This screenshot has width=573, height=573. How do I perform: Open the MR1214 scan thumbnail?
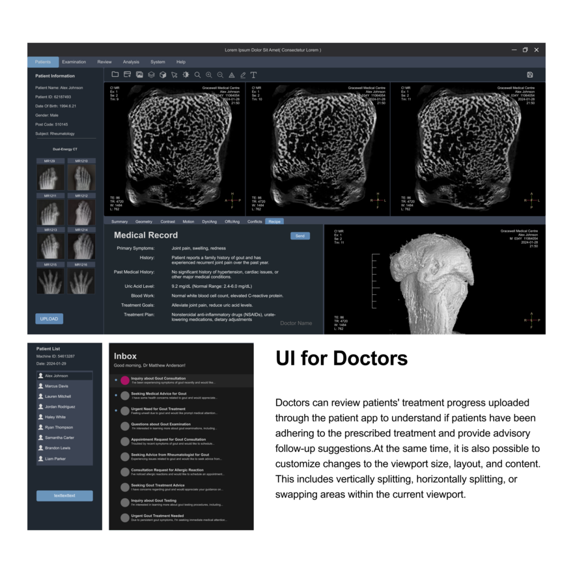pyautogui.click(x=81, y=246)
